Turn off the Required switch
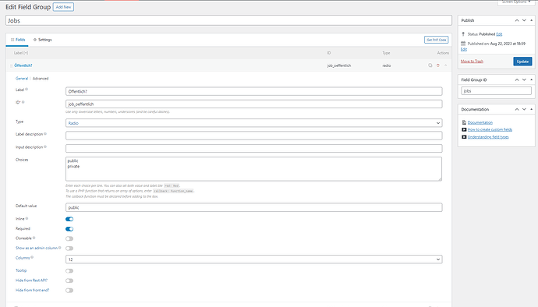The width and height of the screenshot is (538, 307). 69,229
